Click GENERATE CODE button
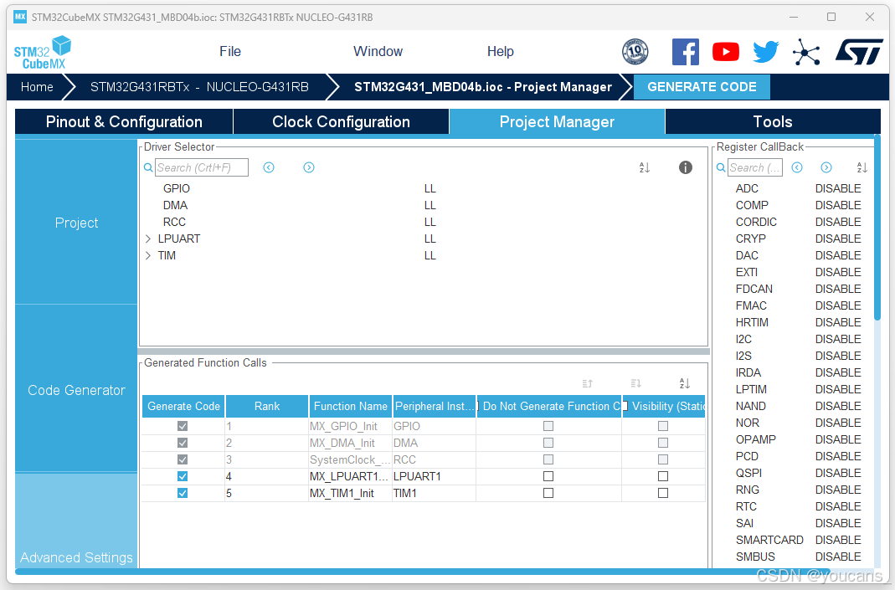Image resolution: width=895 pixels, height=590 pixels. (702, 87)
